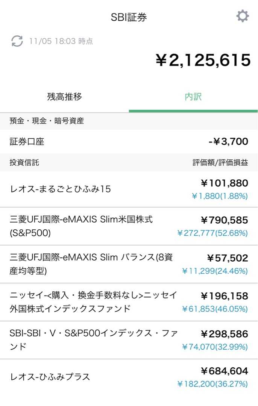
Task: Select the 内訳 tab
Action: (x=193, y=97)
